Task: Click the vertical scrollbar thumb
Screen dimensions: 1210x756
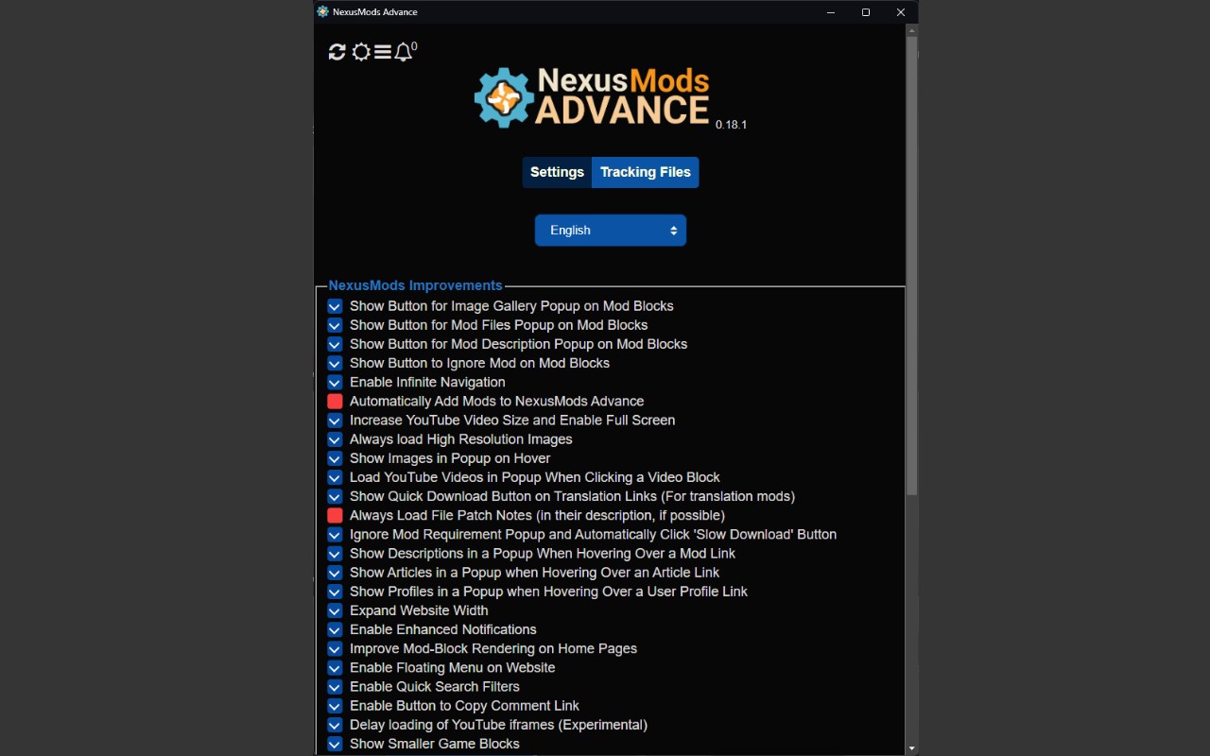Action: [x=911, y=266]
